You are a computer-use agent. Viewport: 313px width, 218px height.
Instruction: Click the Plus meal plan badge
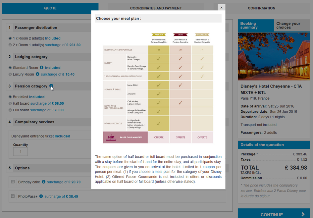[180, 35]
